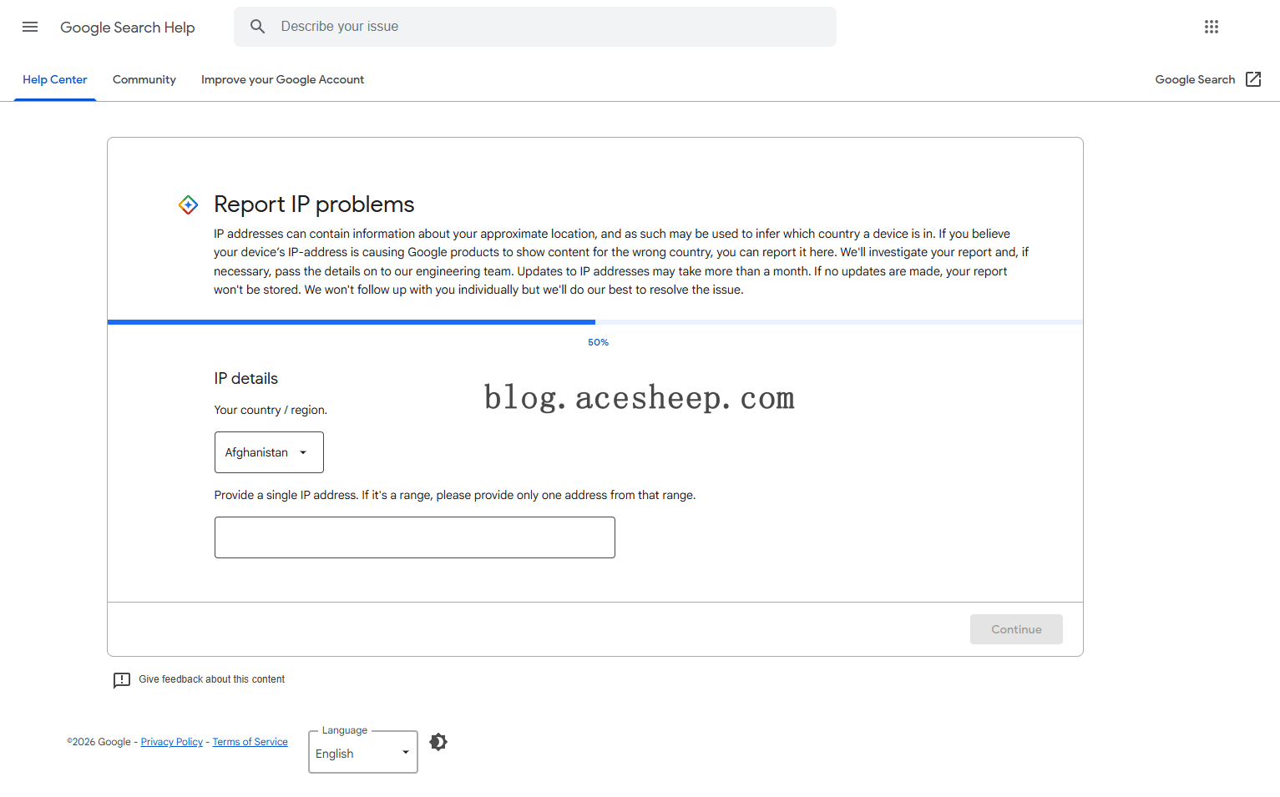The height and width of the screenshot is (797, 1280).
Task: Switch to the Community tab
Action: (x=144, y=80)
